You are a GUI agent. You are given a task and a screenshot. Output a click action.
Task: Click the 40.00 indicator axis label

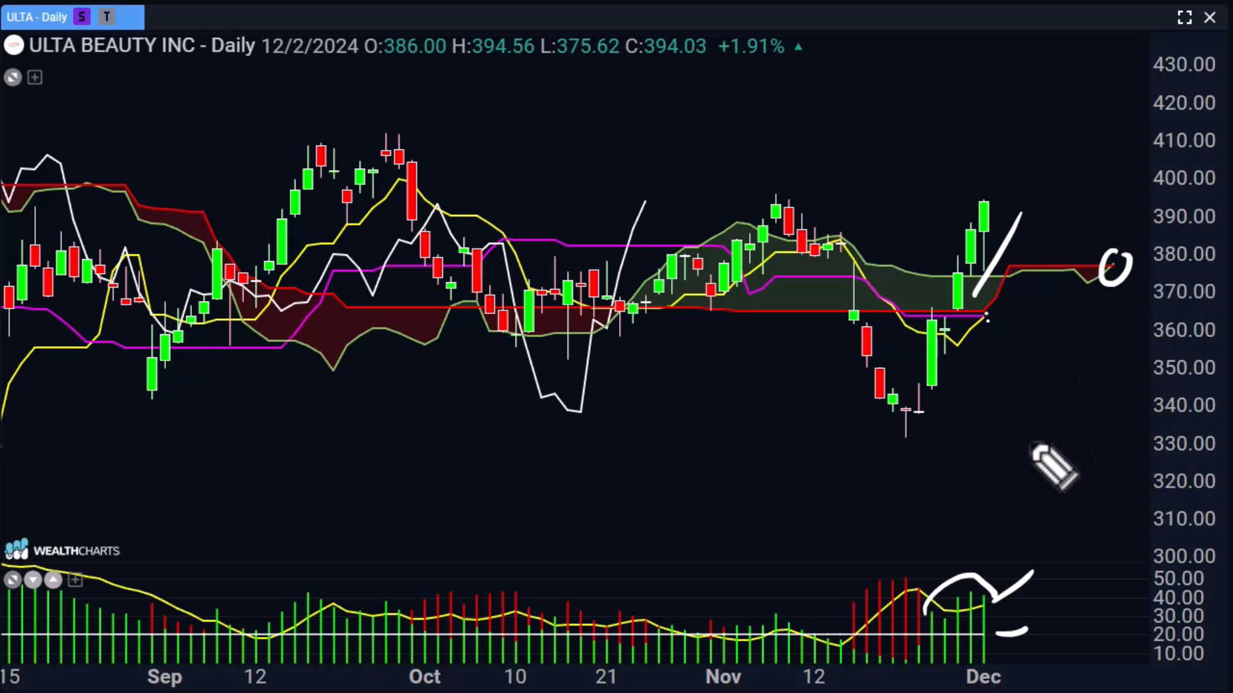click(x=1178, y=598)
